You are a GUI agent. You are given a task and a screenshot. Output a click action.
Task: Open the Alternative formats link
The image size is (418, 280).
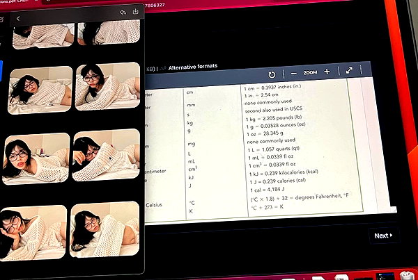pos(193,67)
